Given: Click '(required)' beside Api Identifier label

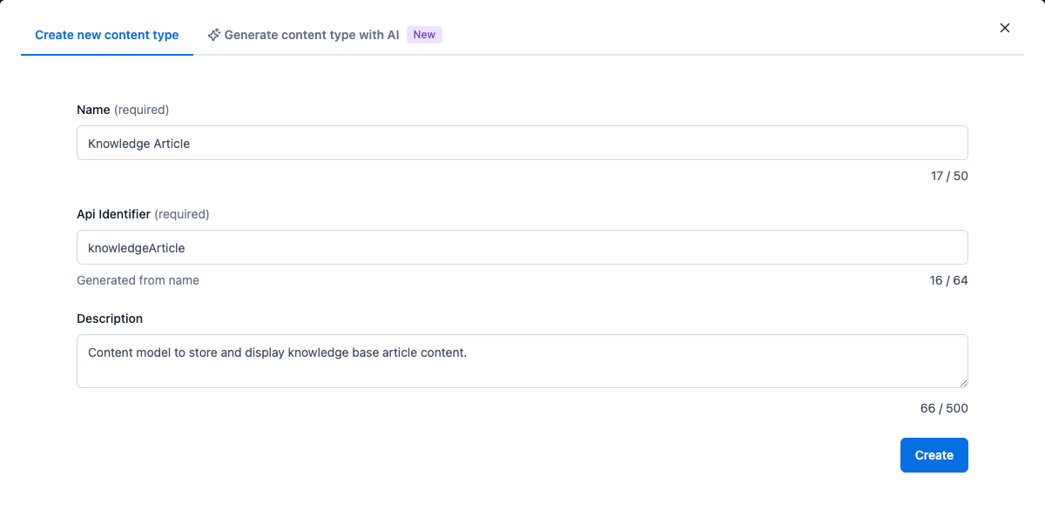Looking at the screenshot, I should (182, 214).
